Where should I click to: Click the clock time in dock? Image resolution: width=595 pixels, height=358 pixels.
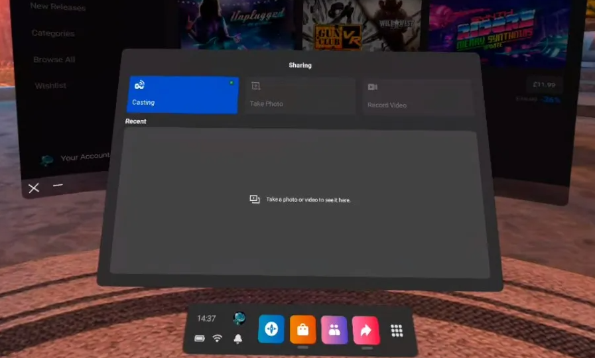(x=206, y=319)
